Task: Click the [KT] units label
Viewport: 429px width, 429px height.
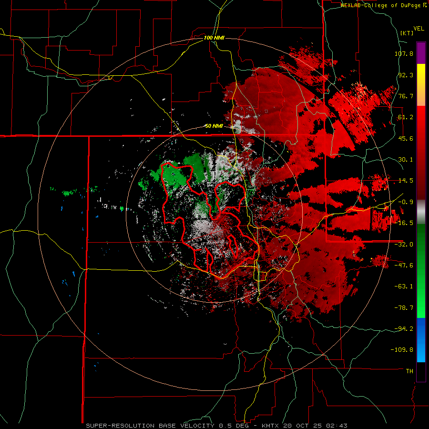Action: pos(407,33)
